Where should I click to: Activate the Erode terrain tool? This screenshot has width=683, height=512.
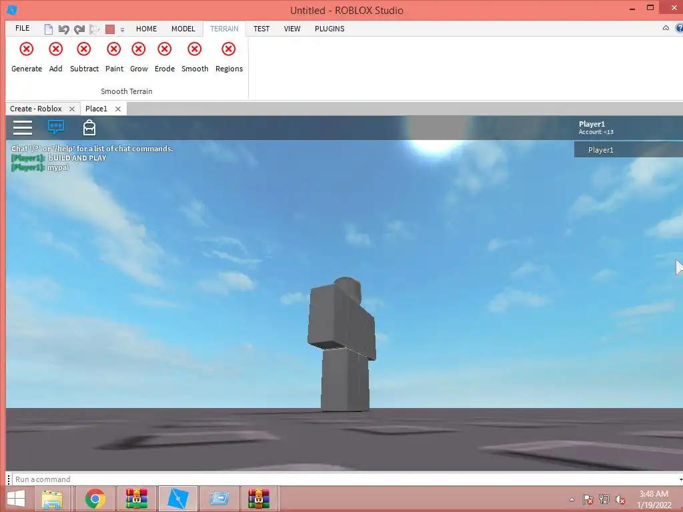(165, 57)
